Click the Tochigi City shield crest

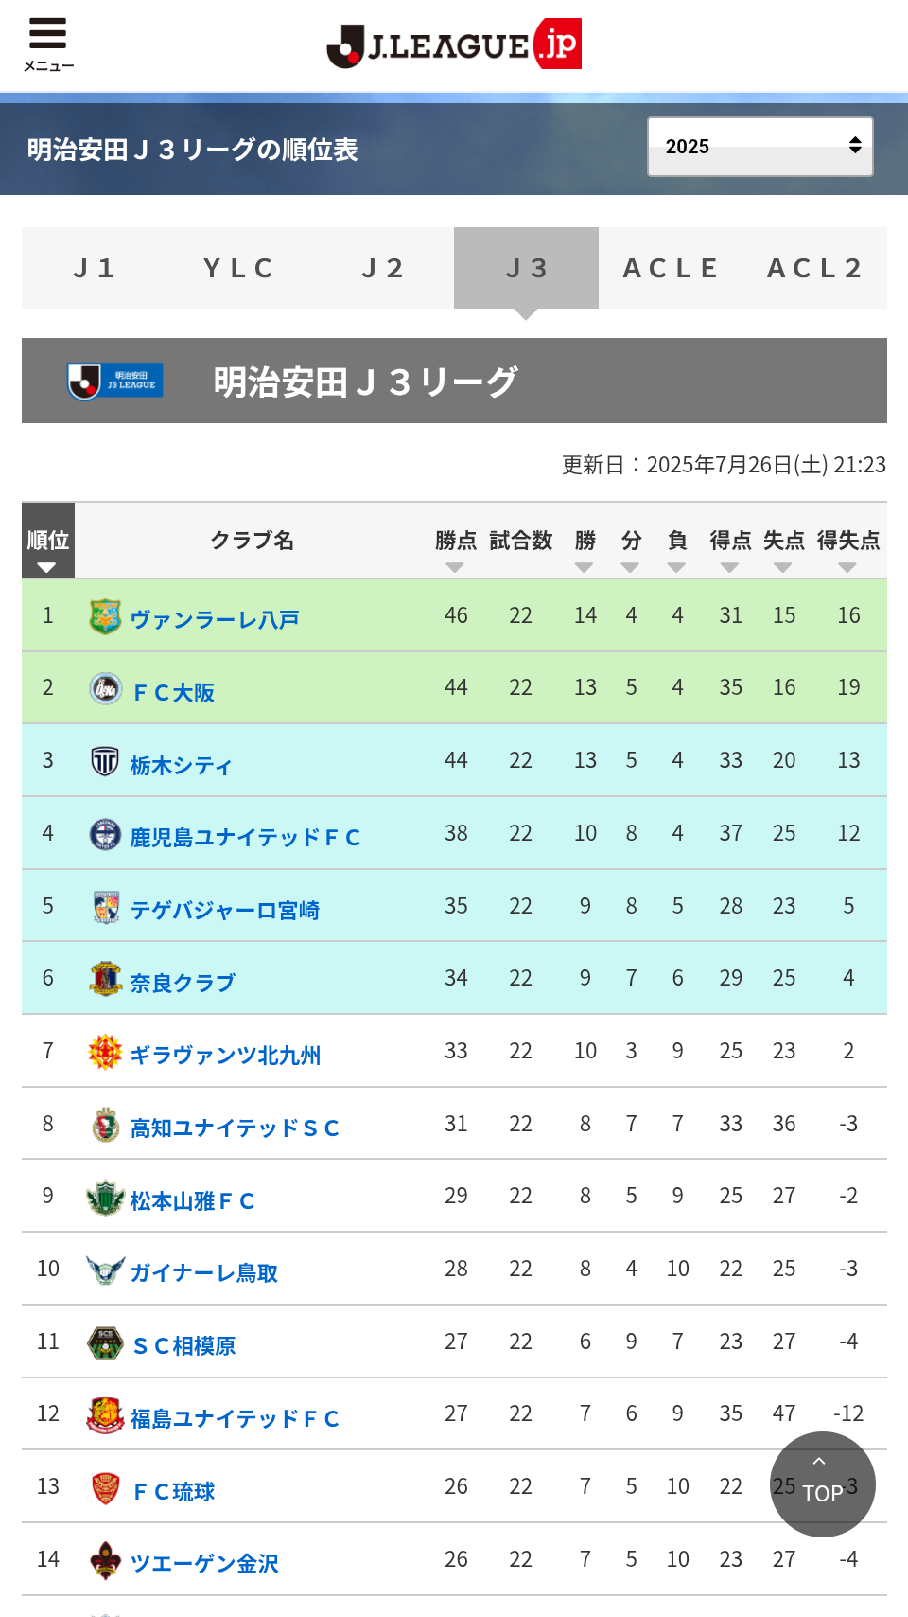pos(105,761)
